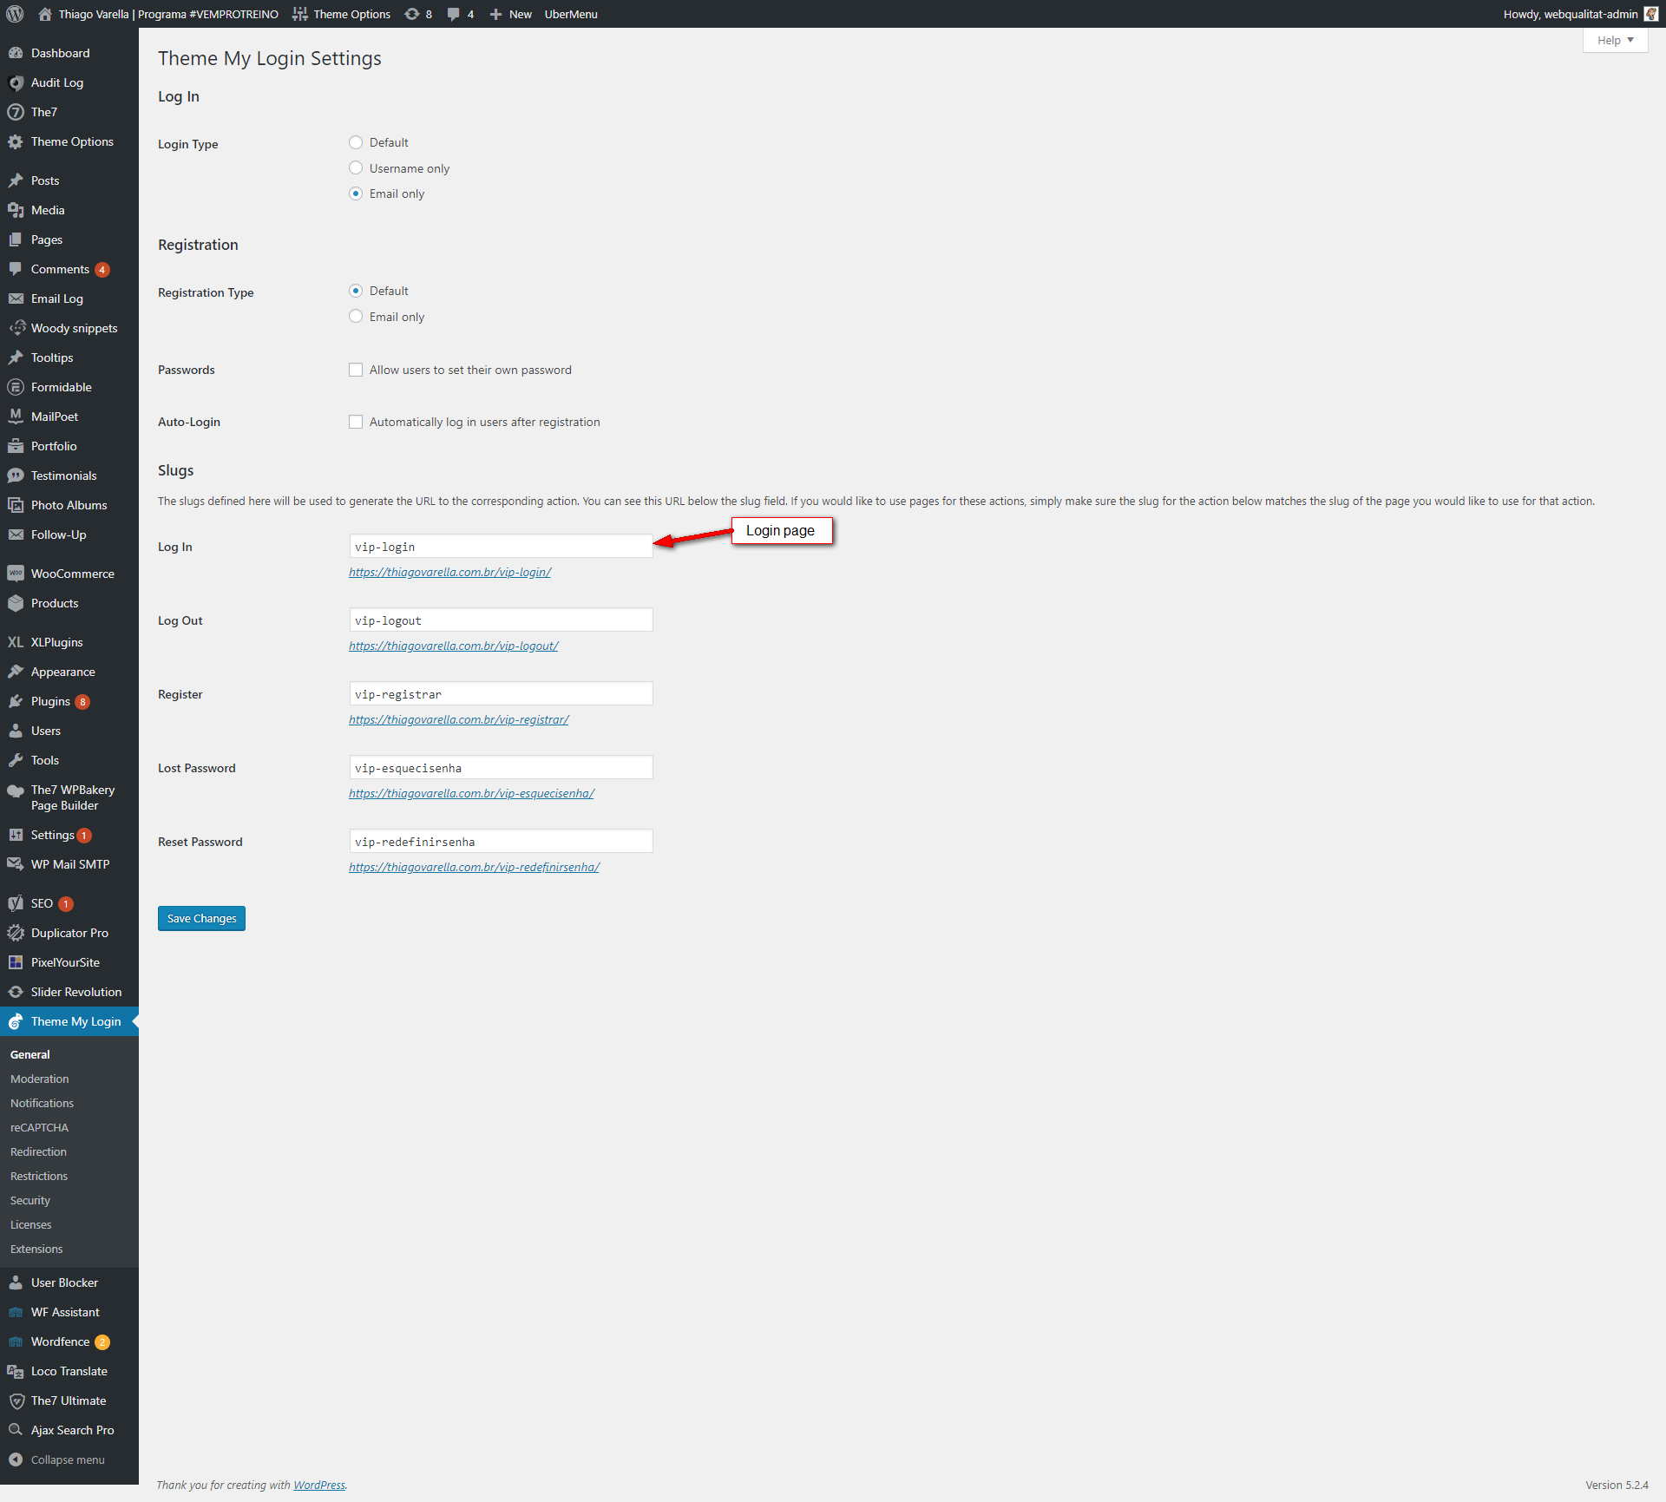Open Slider Revolution from sidebar icon
This screenshot has height=1502, width=1666.
click(x=16, y=992)
